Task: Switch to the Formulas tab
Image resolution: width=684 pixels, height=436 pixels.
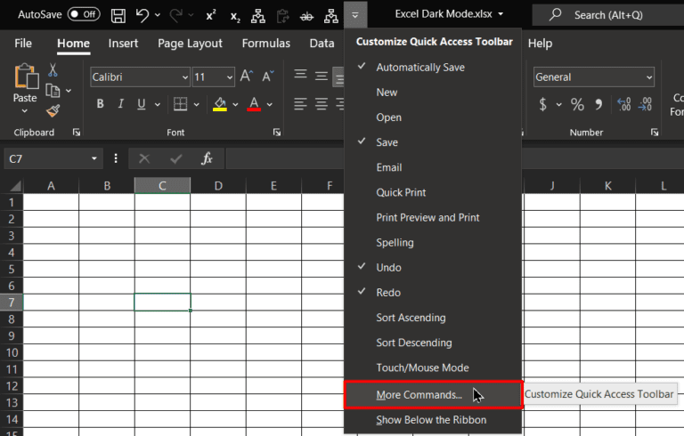Action: pyautogui.click(x=265, y=44)
